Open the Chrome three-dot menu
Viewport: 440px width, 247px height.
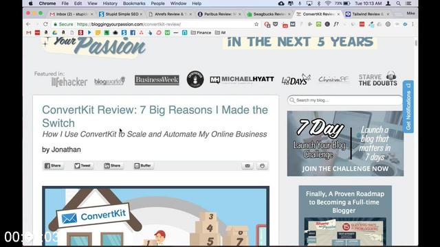(412, 25)
